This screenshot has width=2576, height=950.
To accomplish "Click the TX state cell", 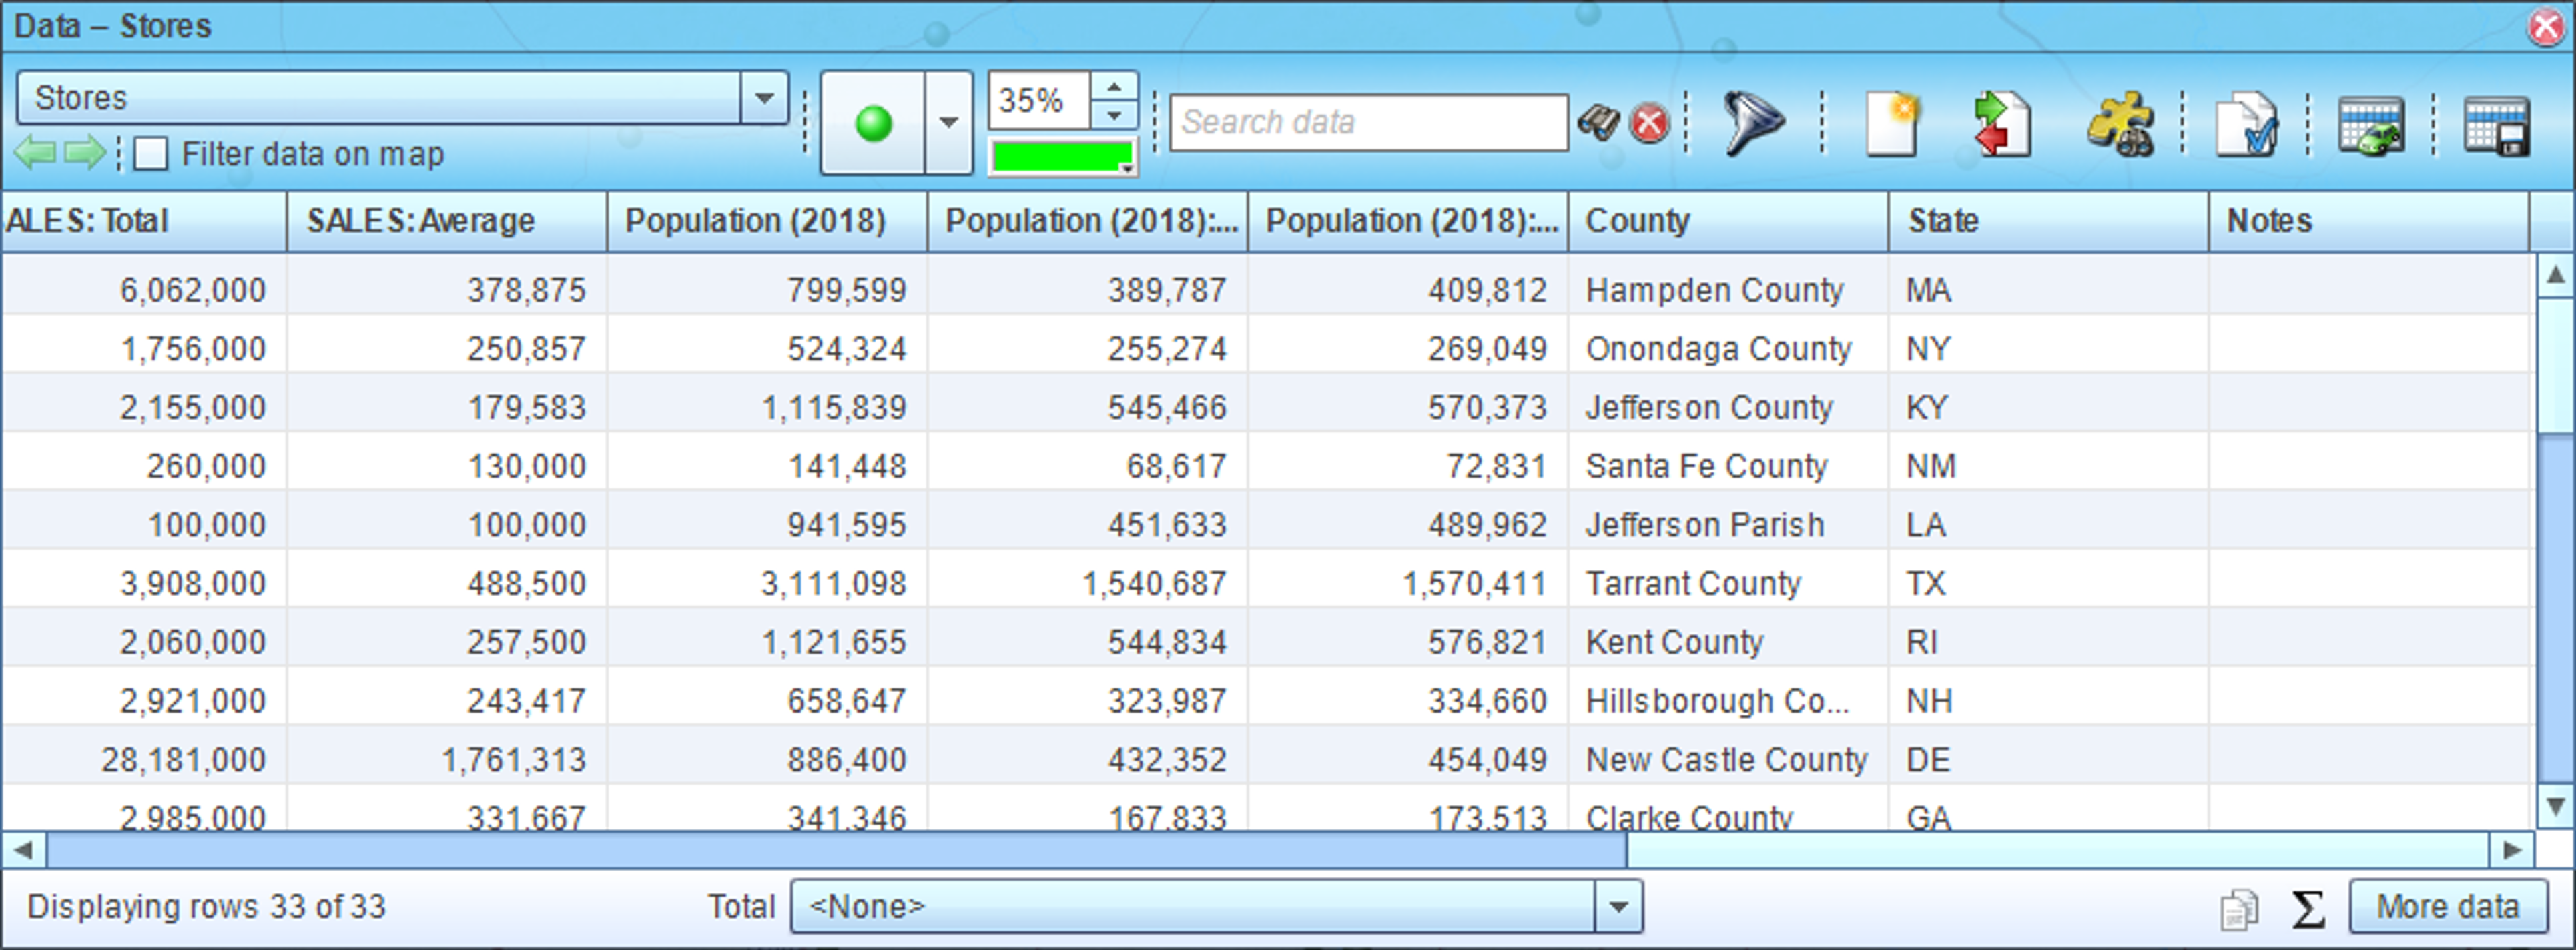I will [x=2048, y=583].
